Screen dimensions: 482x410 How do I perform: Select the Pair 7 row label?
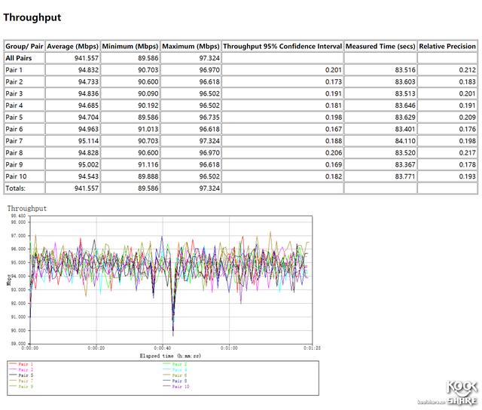15,140
